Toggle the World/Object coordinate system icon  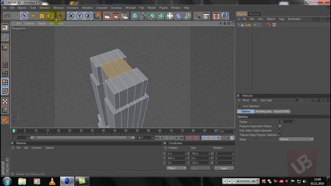tap(97, 16)
